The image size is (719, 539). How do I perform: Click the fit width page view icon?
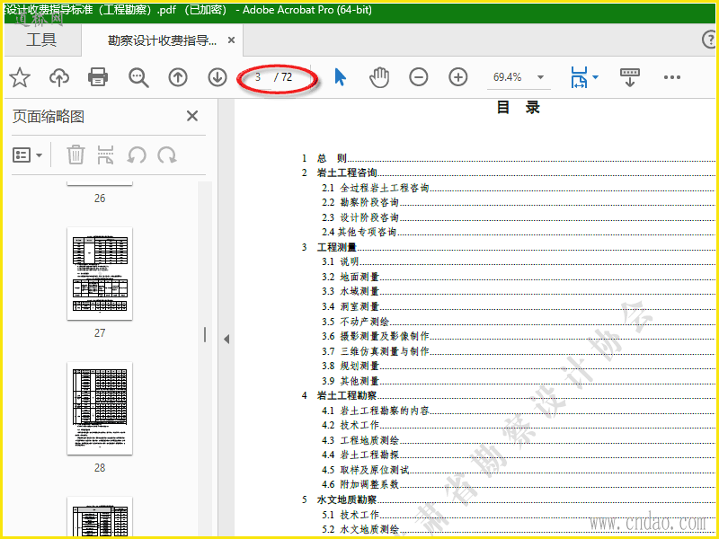(x=579, y=77)
